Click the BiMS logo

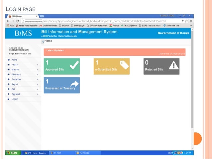(x=23, y=33)
